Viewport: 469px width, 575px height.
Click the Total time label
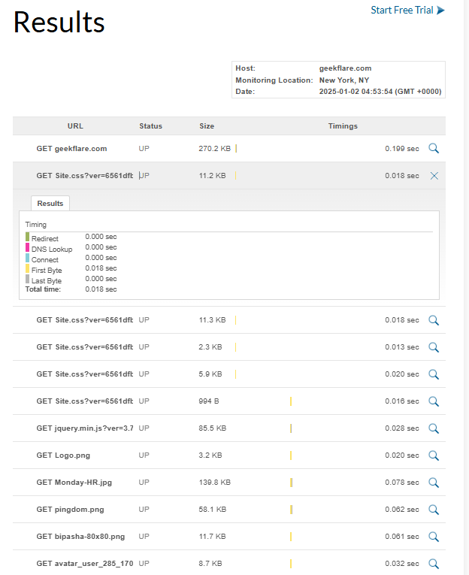pos(43,289)
